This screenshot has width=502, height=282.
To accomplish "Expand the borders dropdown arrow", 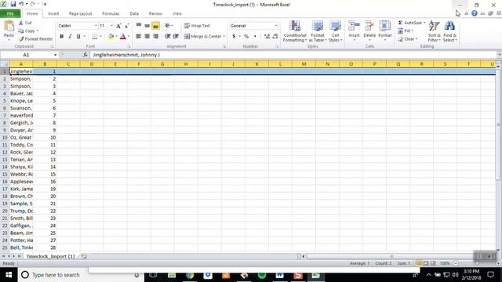I will point(100,37).
